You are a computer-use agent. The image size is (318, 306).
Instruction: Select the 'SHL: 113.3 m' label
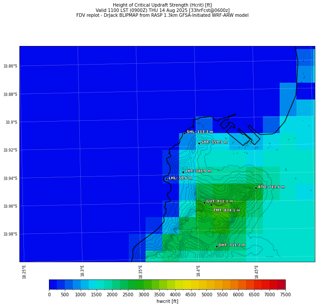tap(200, 132)
